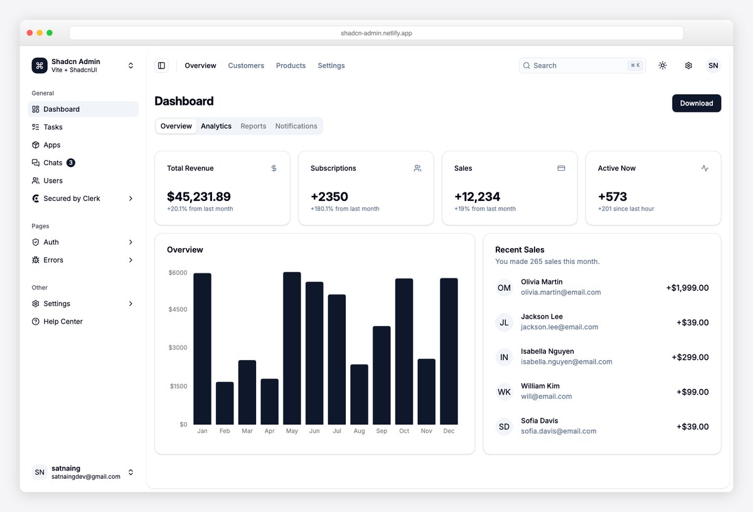Switch to the Analytics tab
753x512 pixels.
[216, 126]
